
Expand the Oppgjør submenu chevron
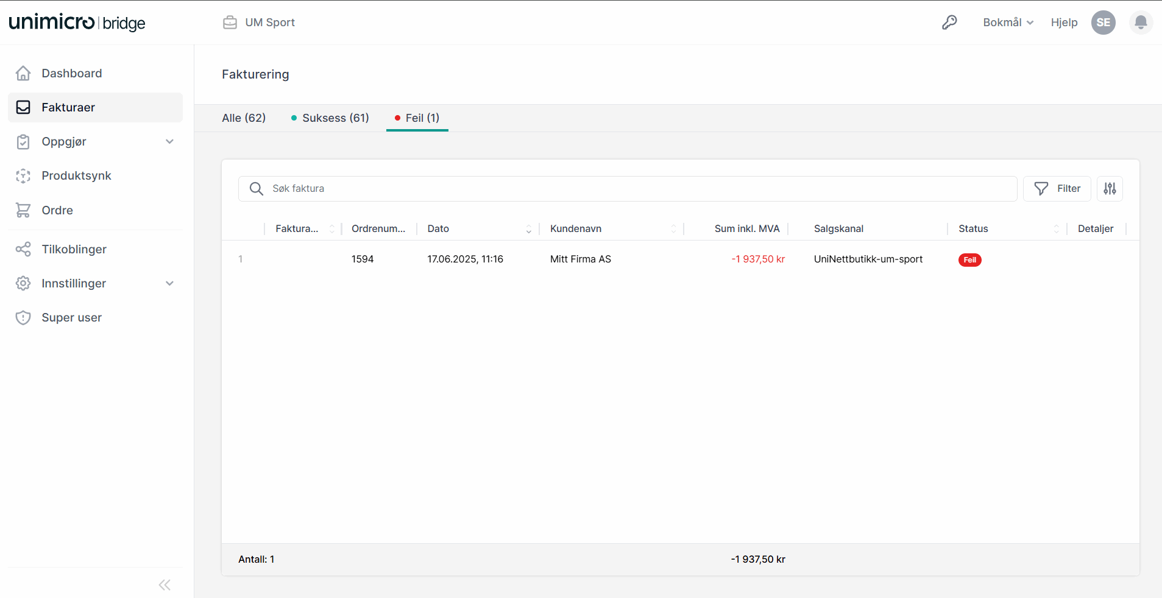pos(169,142)
